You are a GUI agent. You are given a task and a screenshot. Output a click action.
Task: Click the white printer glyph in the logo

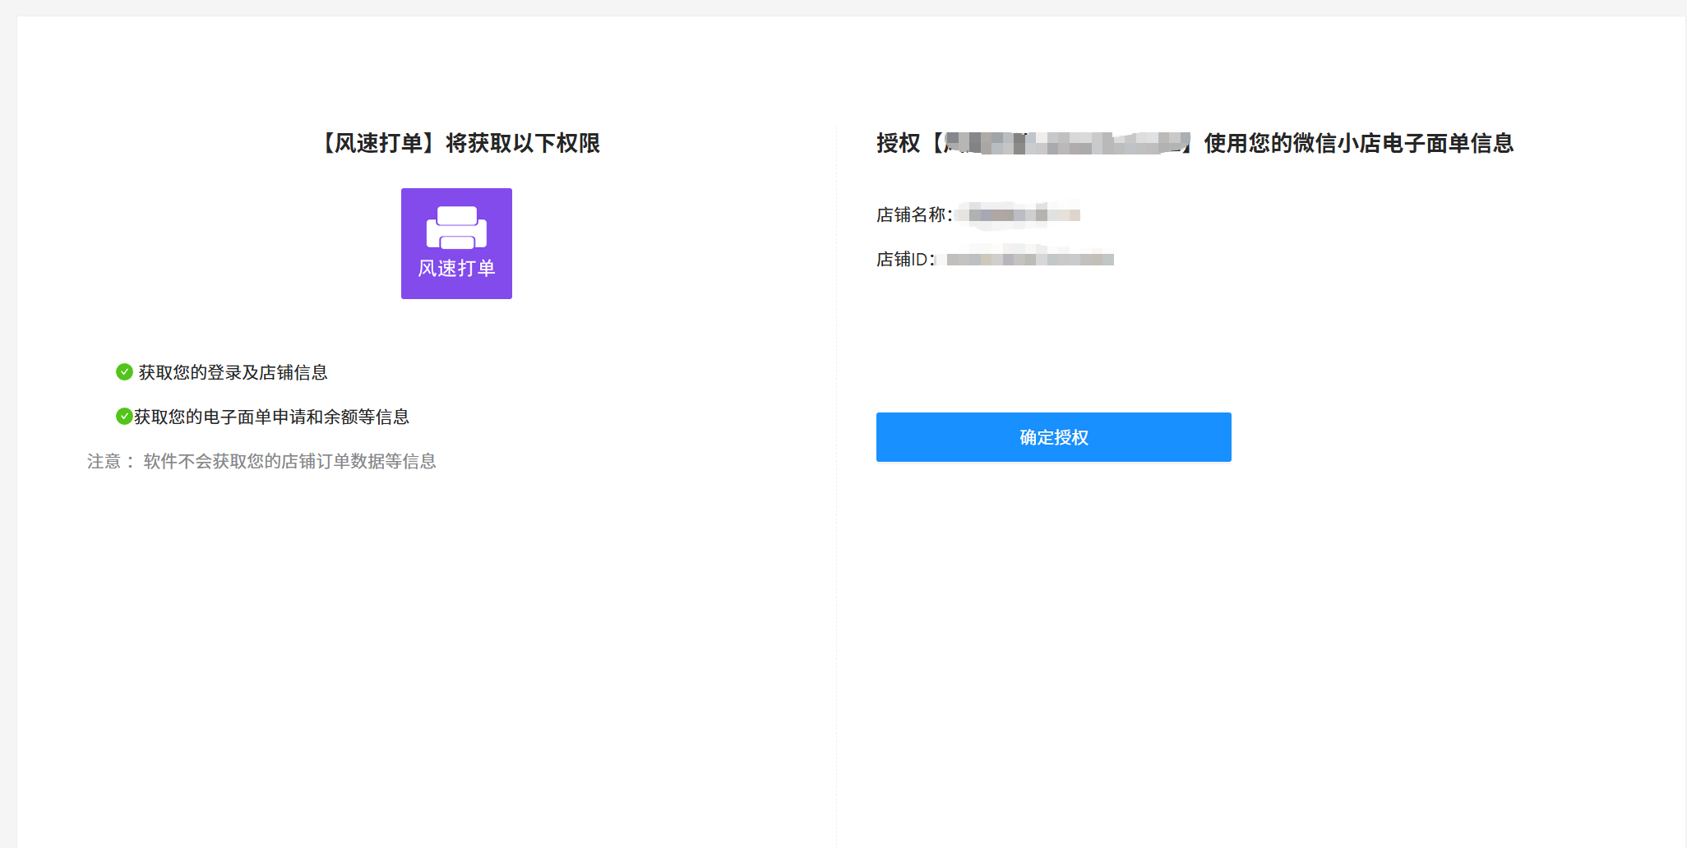(456, 228)
